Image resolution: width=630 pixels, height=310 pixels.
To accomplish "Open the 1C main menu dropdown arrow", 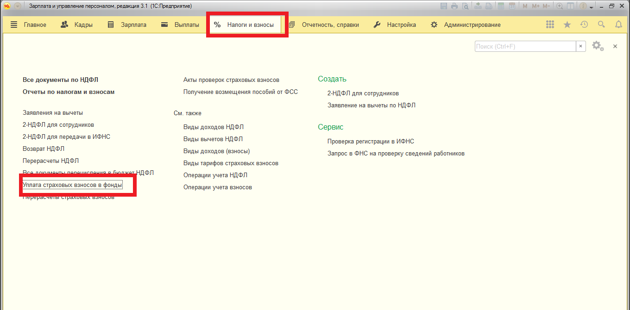I will (x=18, y=6).
